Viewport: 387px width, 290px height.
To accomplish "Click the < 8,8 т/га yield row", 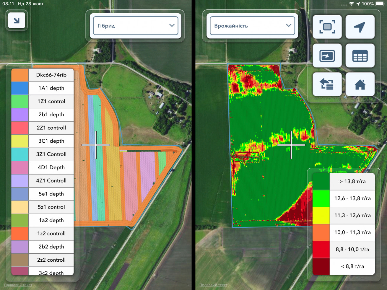I will (x=344, y=266).
